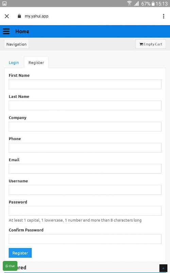Focus the First Name field
This screenshot has width=170, height=273.
click(85, 84)
